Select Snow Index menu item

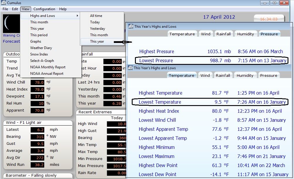[39, 54]
